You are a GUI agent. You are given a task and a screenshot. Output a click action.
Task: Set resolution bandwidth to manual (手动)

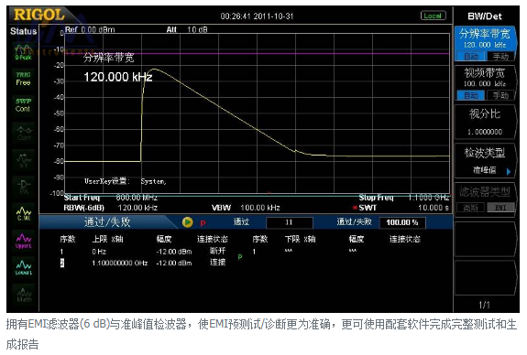[500, 57]
